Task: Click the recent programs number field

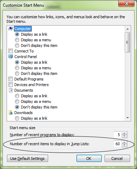Action: [x=117, y=135]
